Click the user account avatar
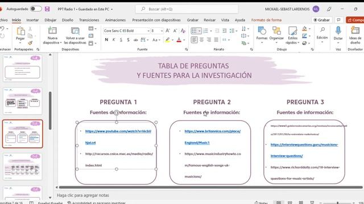The image size is (364, 204). point(316,9)
